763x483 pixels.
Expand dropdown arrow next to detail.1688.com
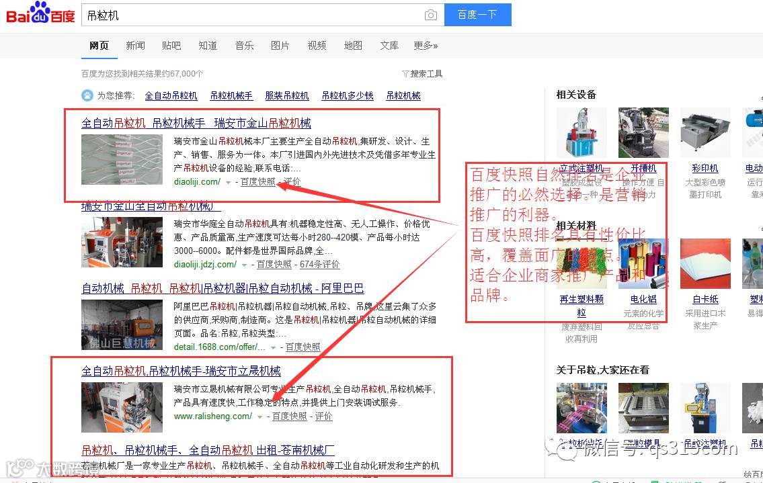click(274, 348)
